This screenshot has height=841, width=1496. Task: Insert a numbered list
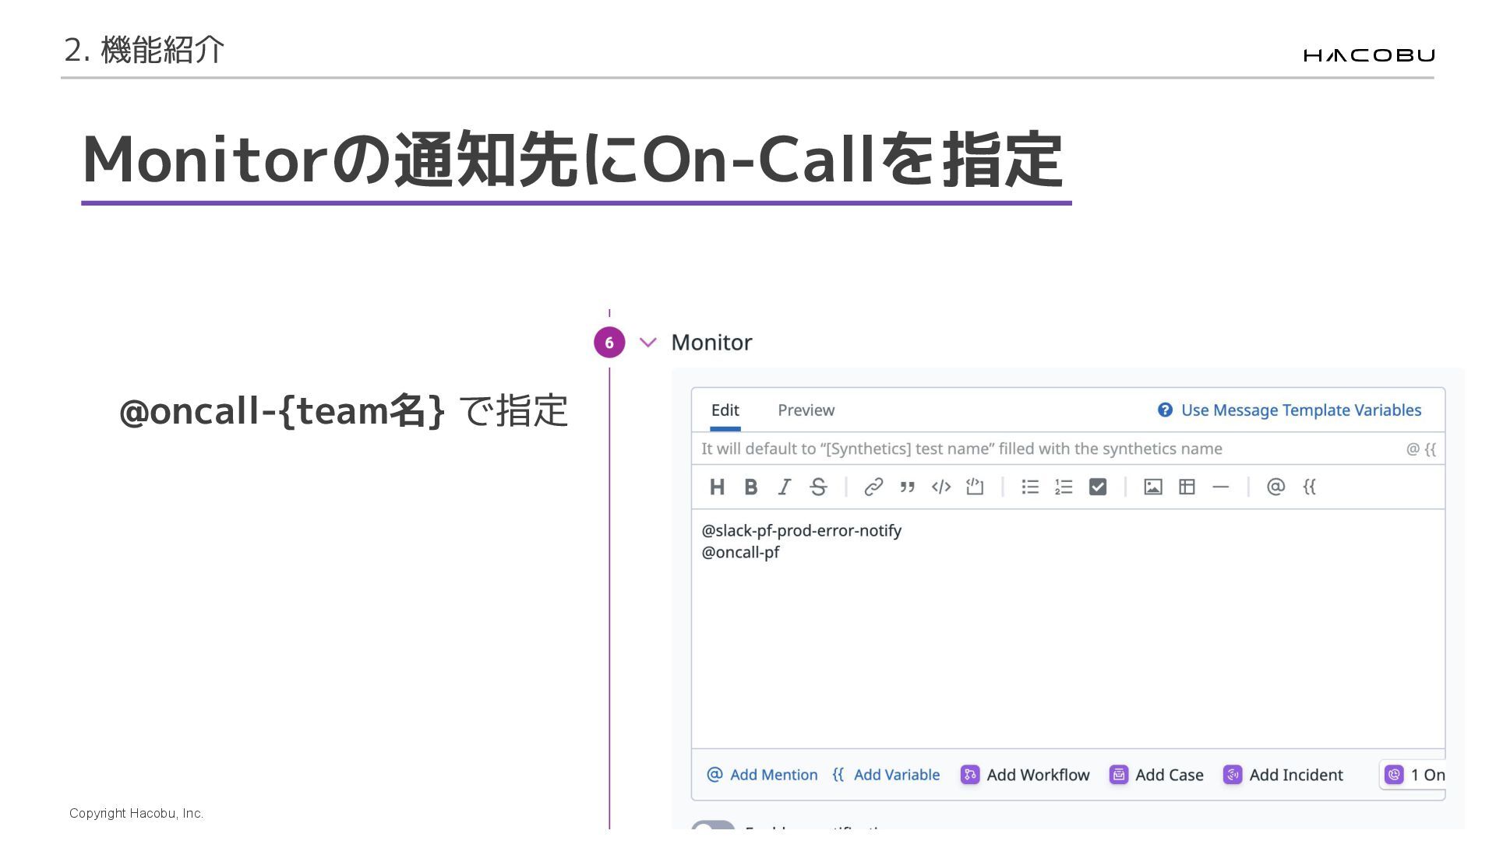tap(1064, 487)
